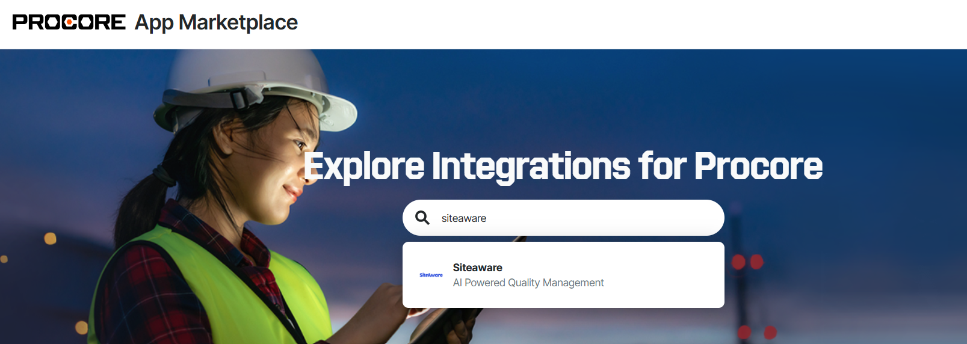Click the Procore logo in the header
This screenshot has height=344, width=967.
[x=69, y=22]
